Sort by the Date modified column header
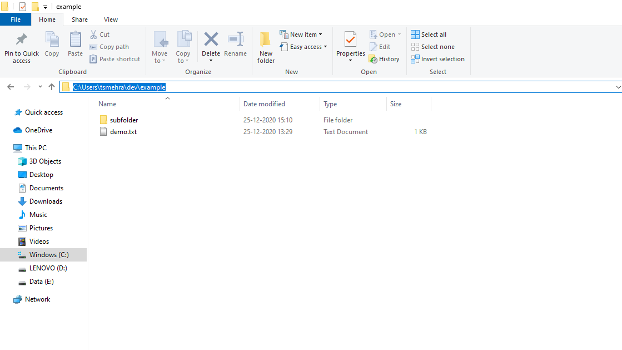Screen dimensions: 622x350 pyautogui.click(x=264, y=104)
